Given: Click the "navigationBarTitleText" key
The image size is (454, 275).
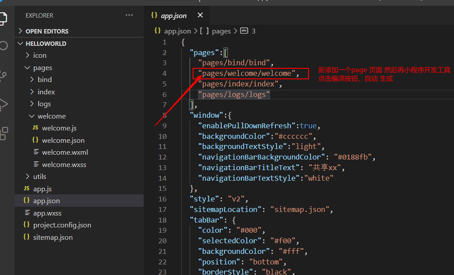Looking at the screenshot, I should 249,167.
